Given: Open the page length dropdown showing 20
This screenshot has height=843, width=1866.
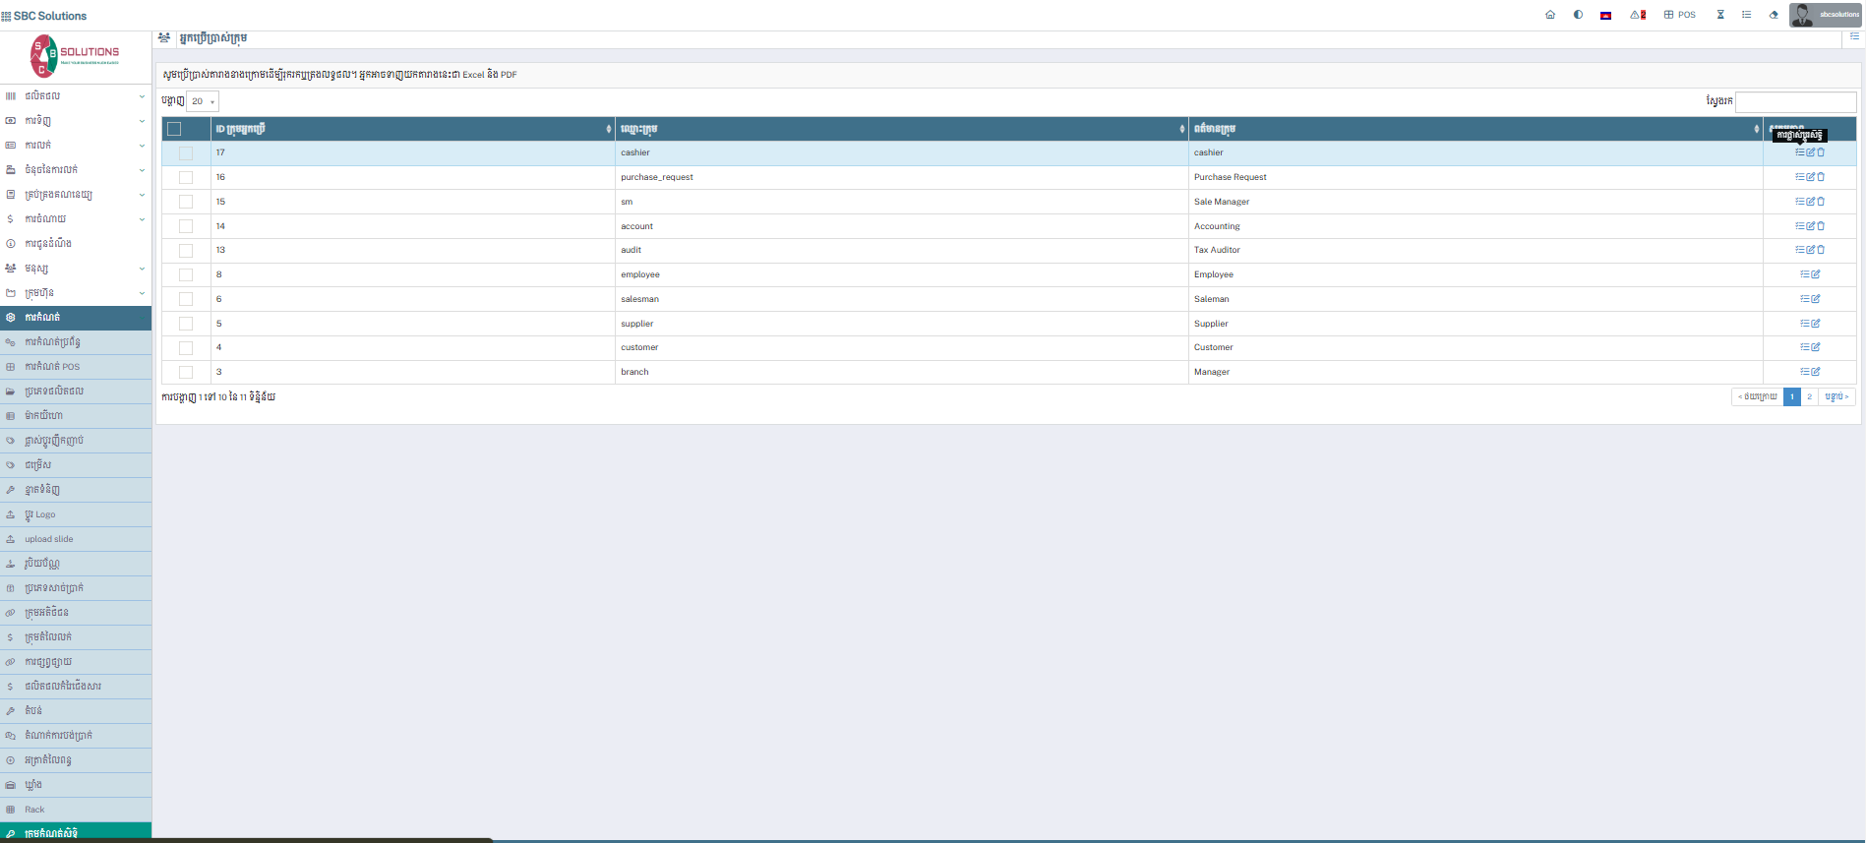Looking at the screenshot, I should pyautogui.click(x=203, y=101).
